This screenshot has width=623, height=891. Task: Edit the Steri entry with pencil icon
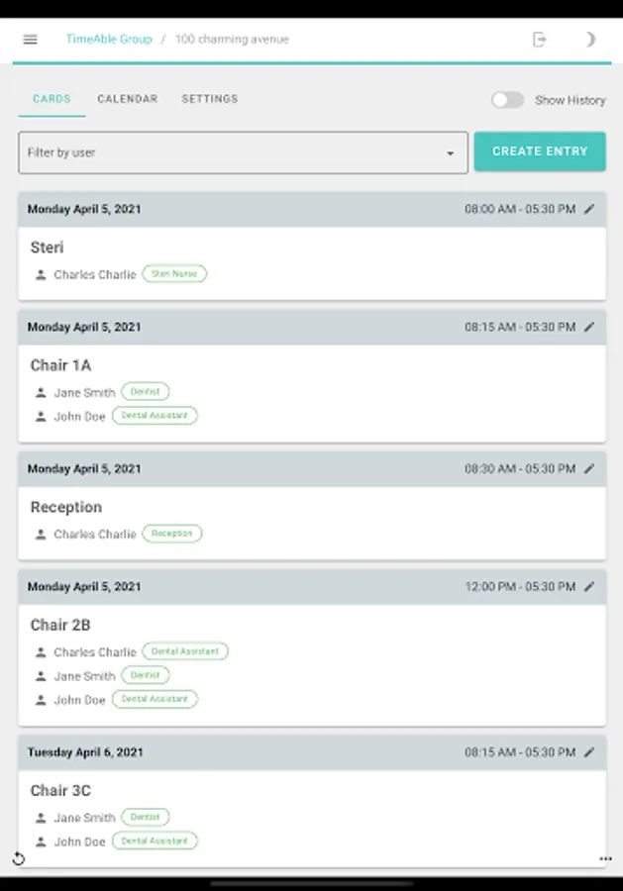(x=589, y=209)
